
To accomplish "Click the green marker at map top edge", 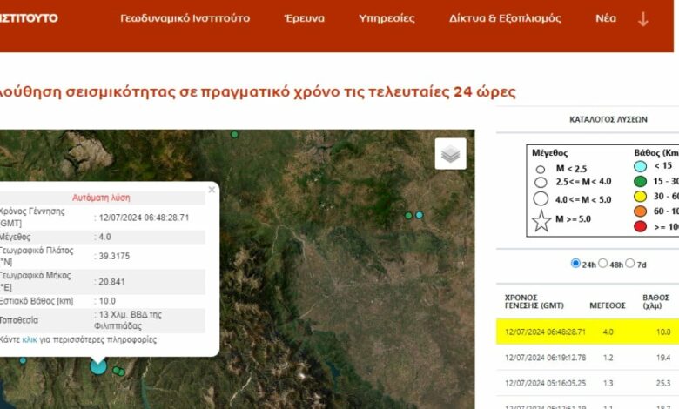I will pos(235,135).
